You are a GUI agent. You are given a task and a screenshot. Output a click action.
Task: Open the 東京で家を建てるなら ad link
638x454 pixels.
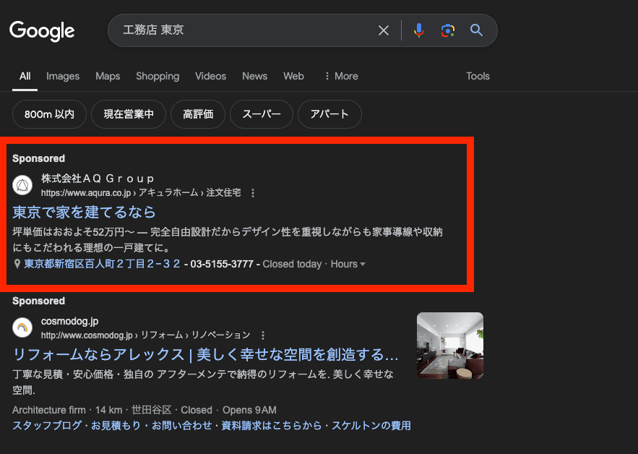pos(85,212)
